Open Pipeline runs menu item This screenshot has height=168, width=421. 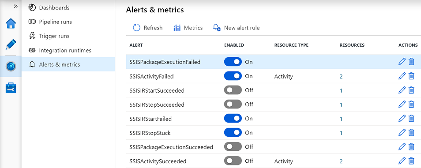[x=68, y=22]
